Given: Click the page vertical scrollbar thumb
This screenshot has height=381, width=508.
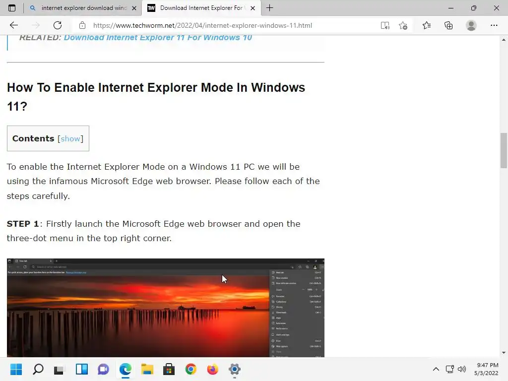Looking at the screenshot, I should [x=504, y=150].
